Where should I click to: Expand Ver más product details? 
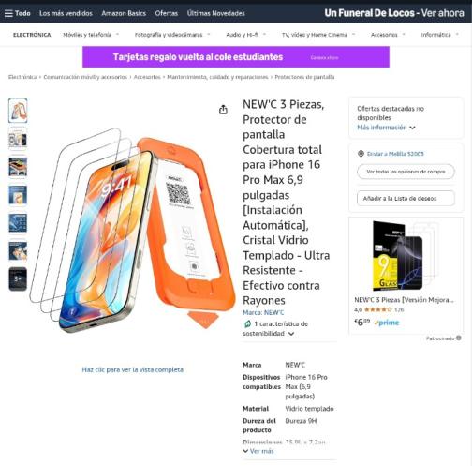tap(258, 451)
